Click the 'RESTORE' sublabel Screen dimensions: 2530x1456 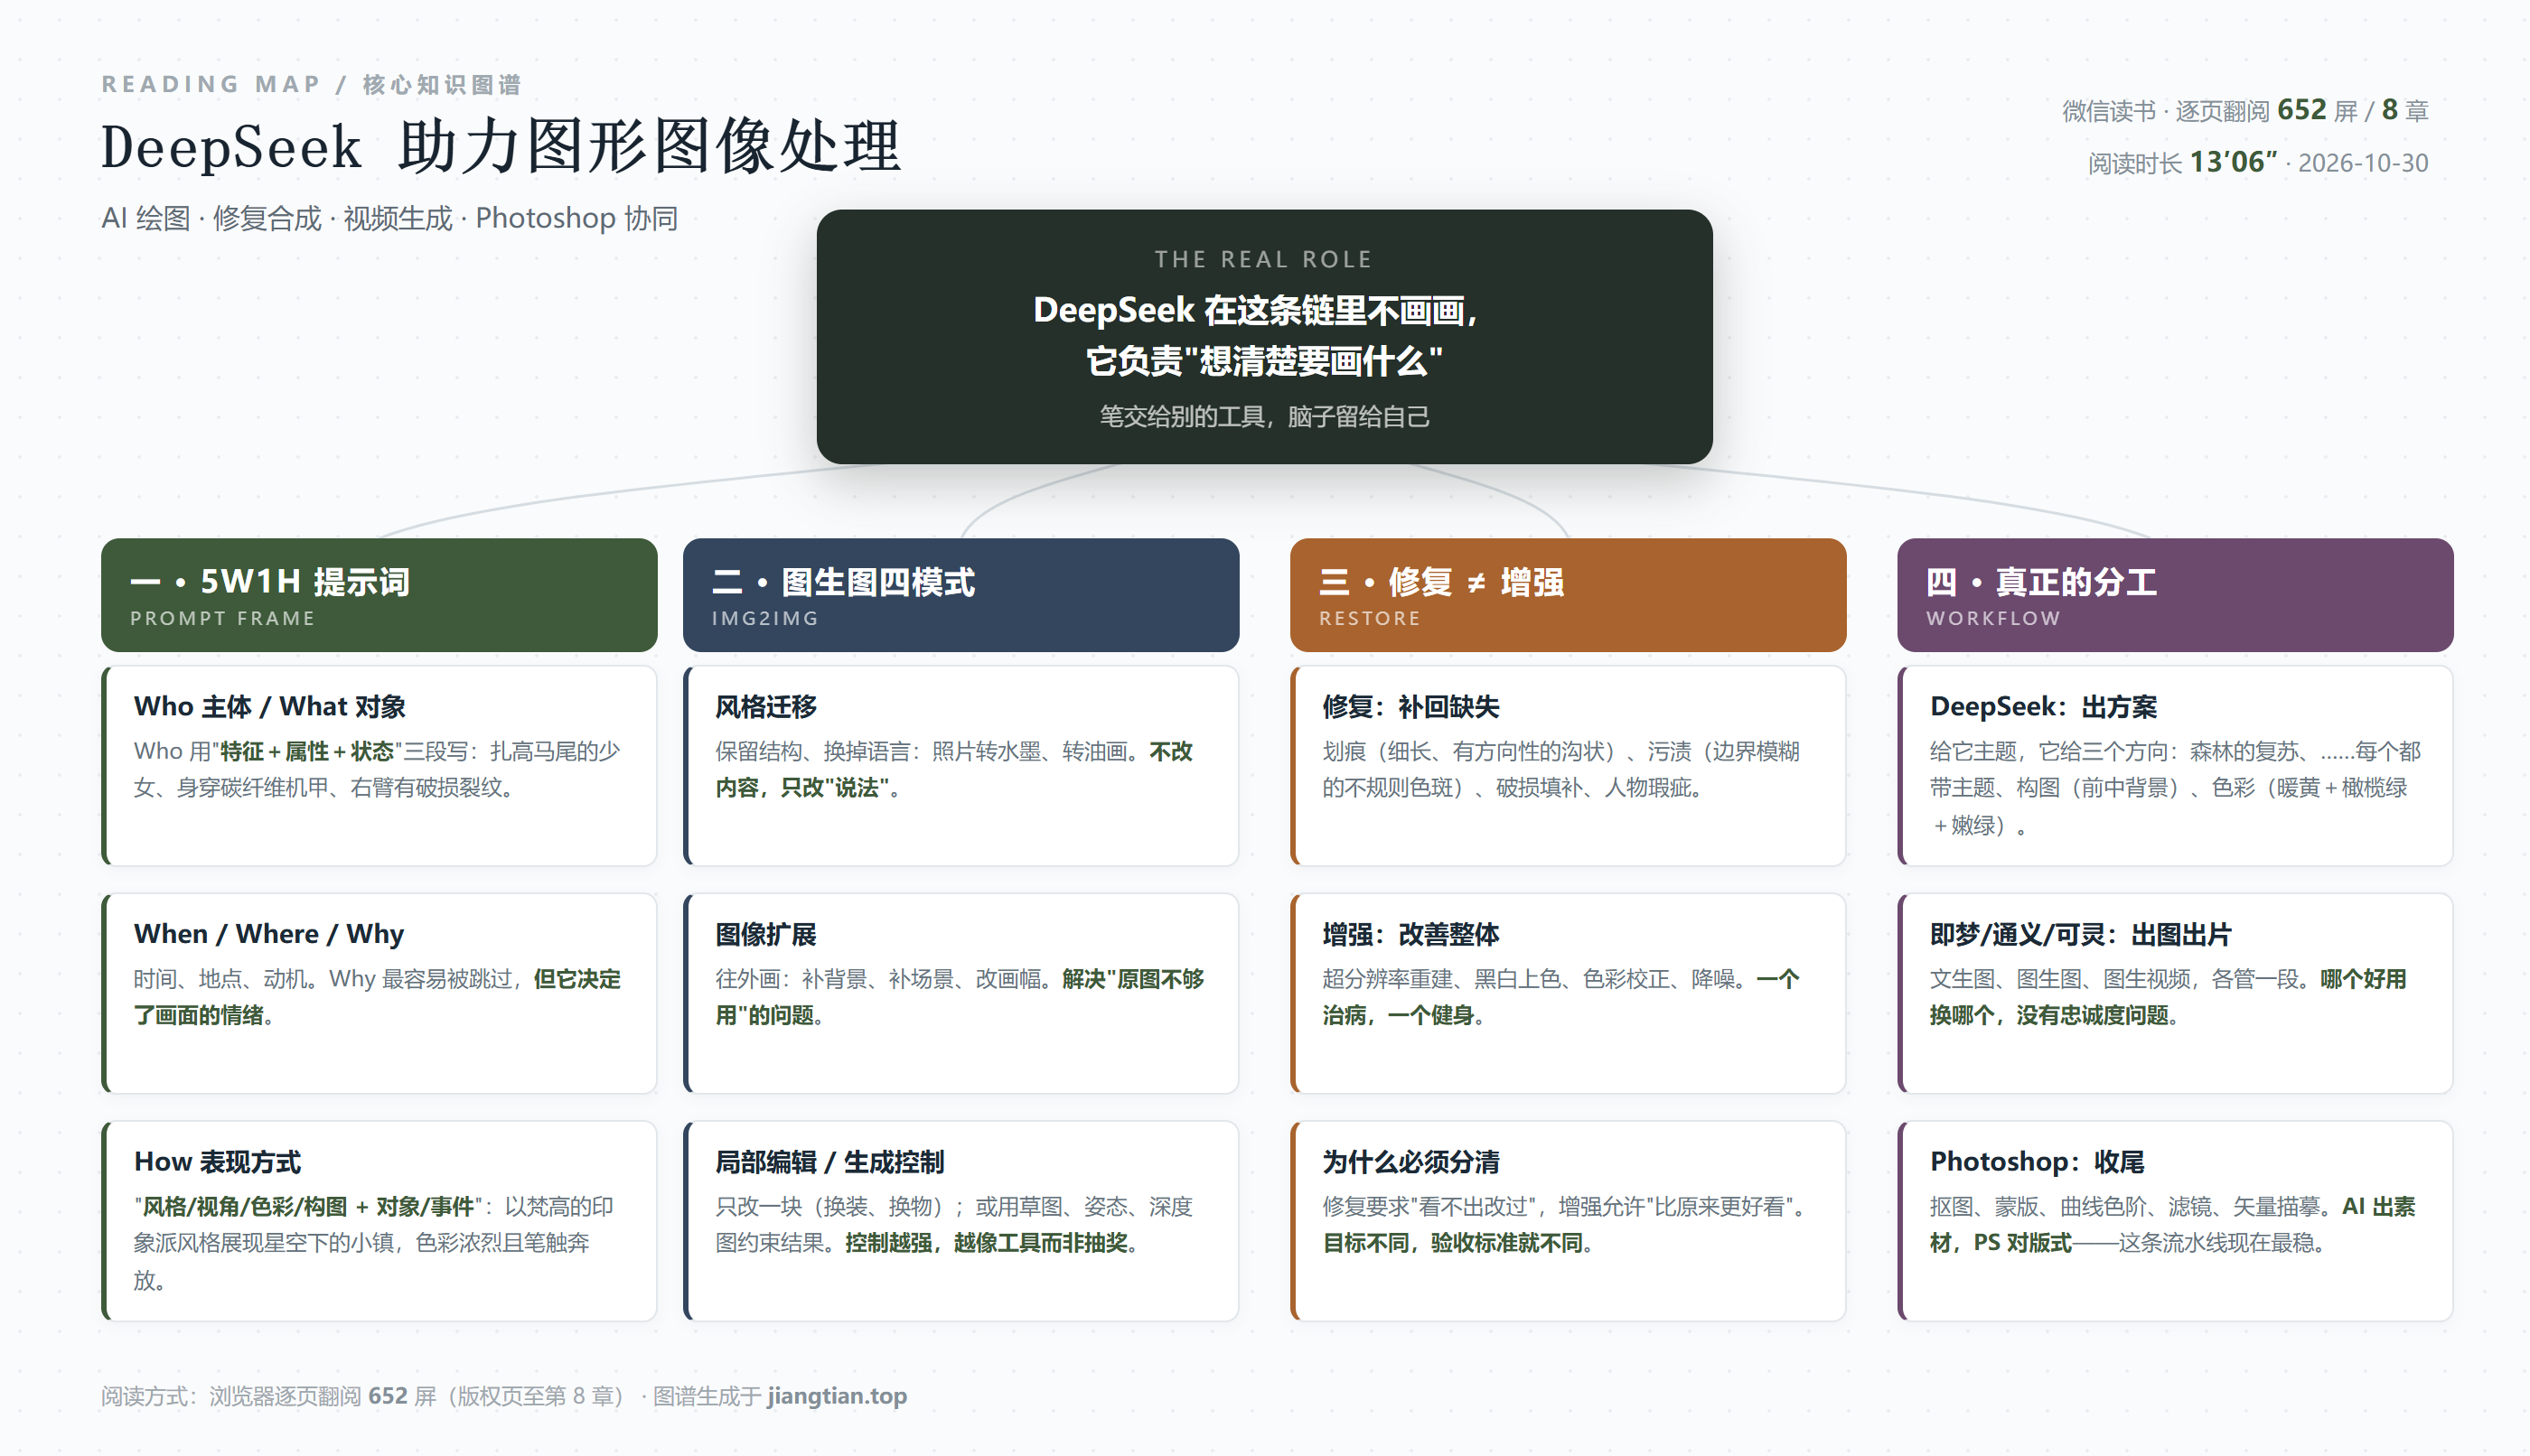click(x=1370, y=618)
